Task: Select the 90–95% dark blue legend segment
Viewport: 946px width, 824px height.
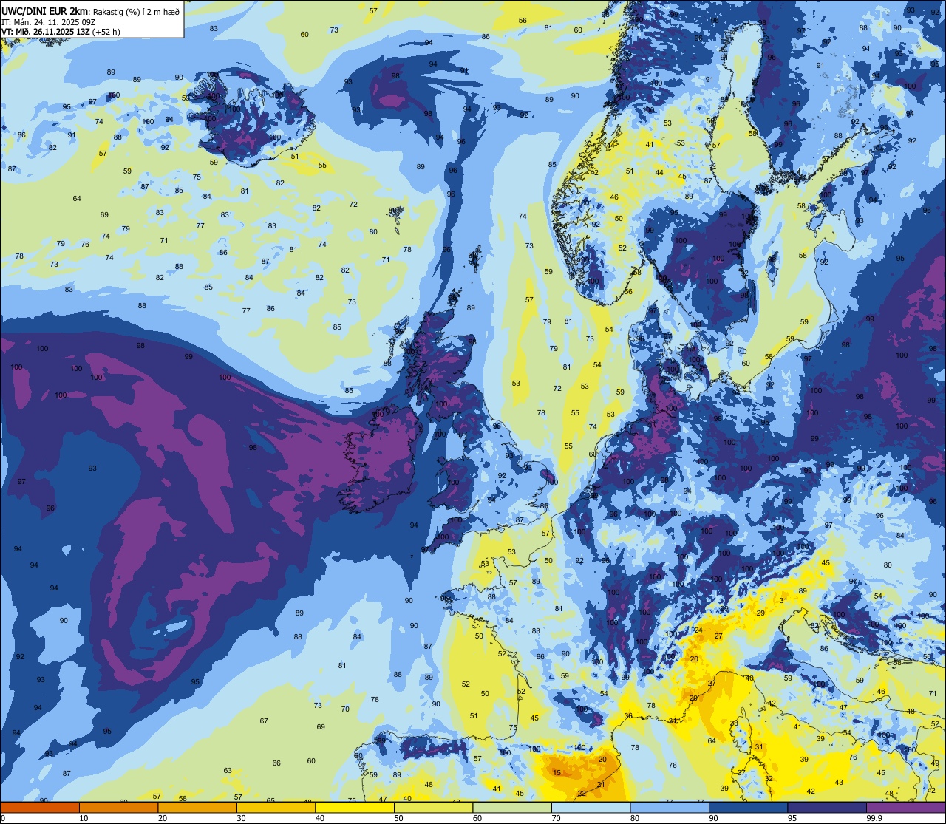Action: 748,807
